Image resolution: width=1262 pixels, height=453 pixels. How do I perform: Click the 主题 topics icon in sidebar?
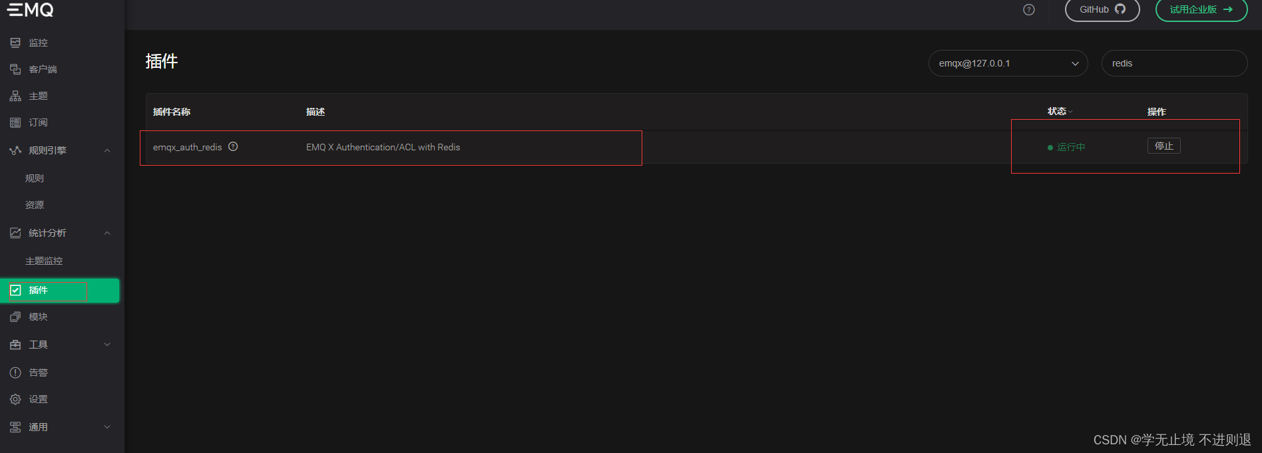(15, 96)
